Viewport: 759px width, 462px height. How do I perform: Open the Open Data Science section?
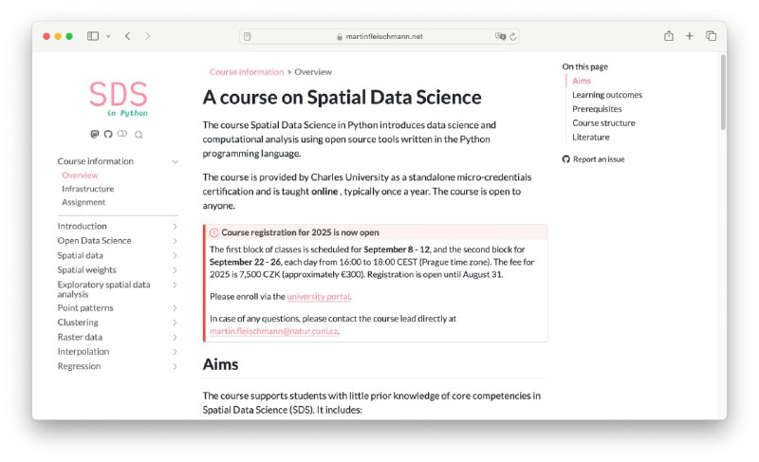(x=94, y=240)
